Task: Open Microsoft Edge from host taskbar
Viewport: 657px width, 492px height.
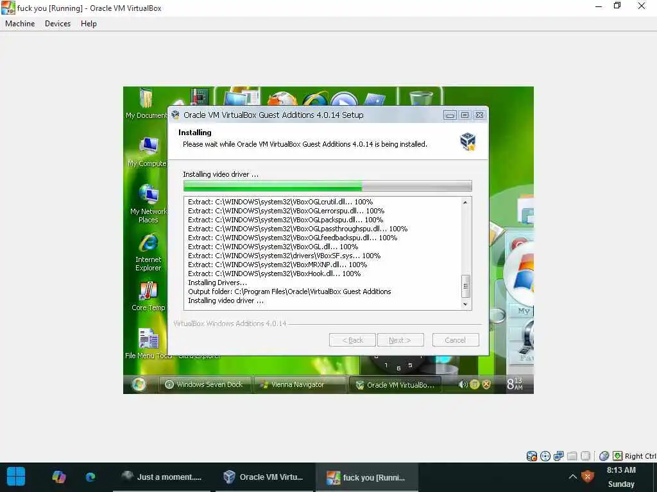Action: [x=90, y=477]
